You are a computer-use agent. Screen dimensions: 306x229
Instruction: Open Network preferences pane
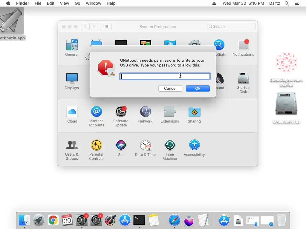tap(145, 114)
